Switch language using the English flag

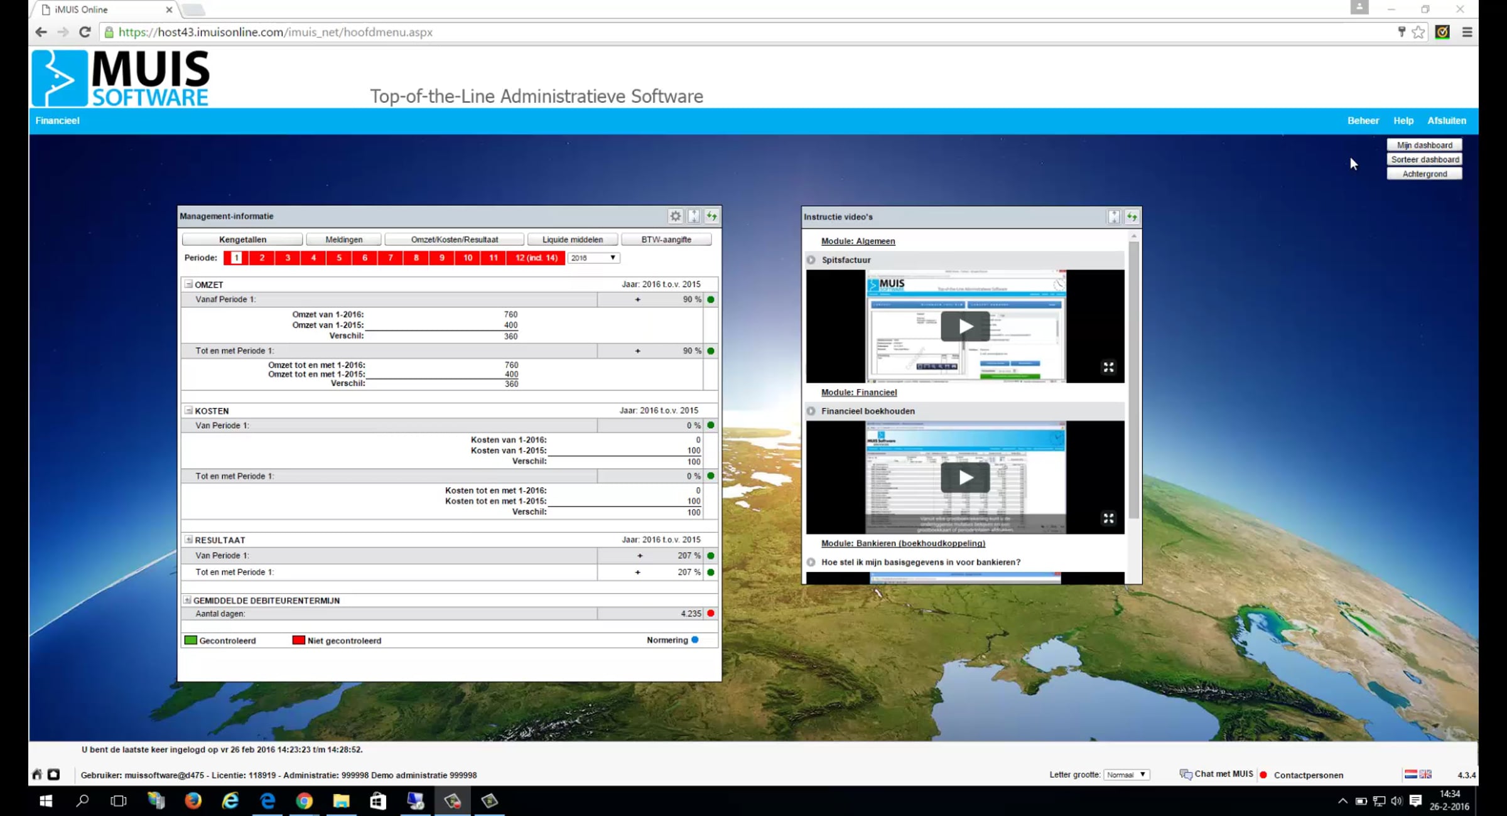(1425, 775)
